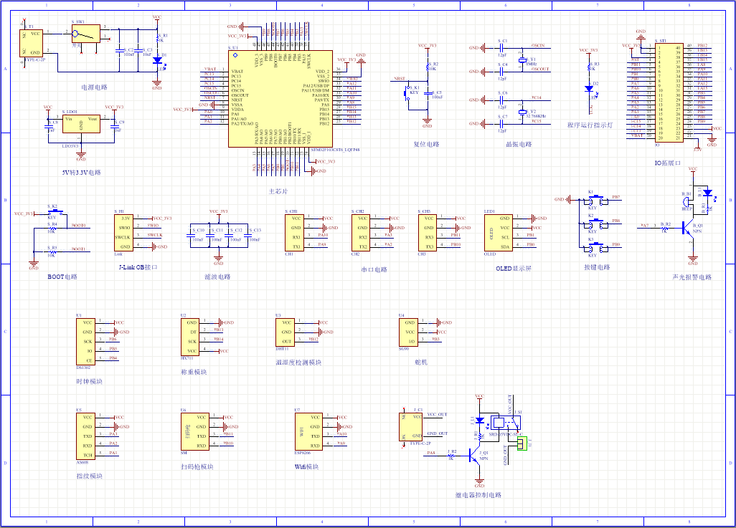Select the U2 HX711 weighing module block
This screenshot has width=736, height=528.
190,337
